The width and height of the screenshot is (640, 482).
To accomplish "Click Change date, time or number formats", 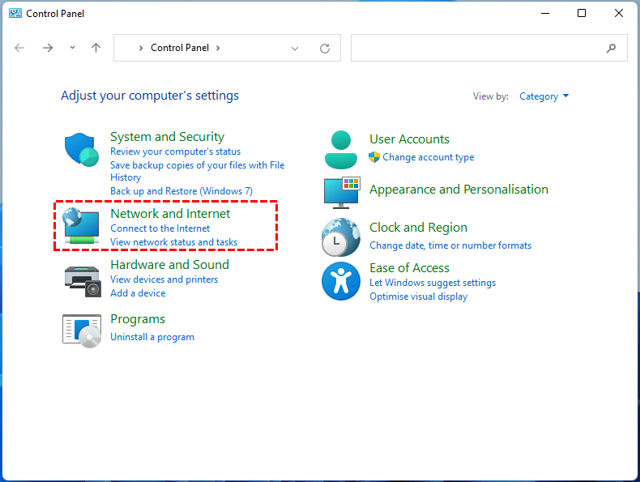I will tap(450, 245).
